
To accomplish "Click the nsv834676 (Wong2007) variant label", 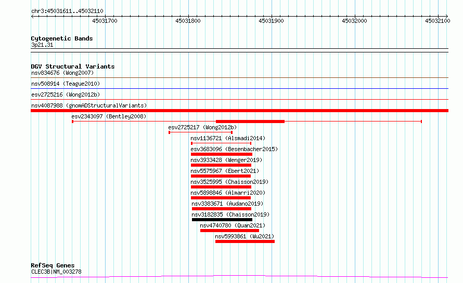I will (x=62, y=73).
